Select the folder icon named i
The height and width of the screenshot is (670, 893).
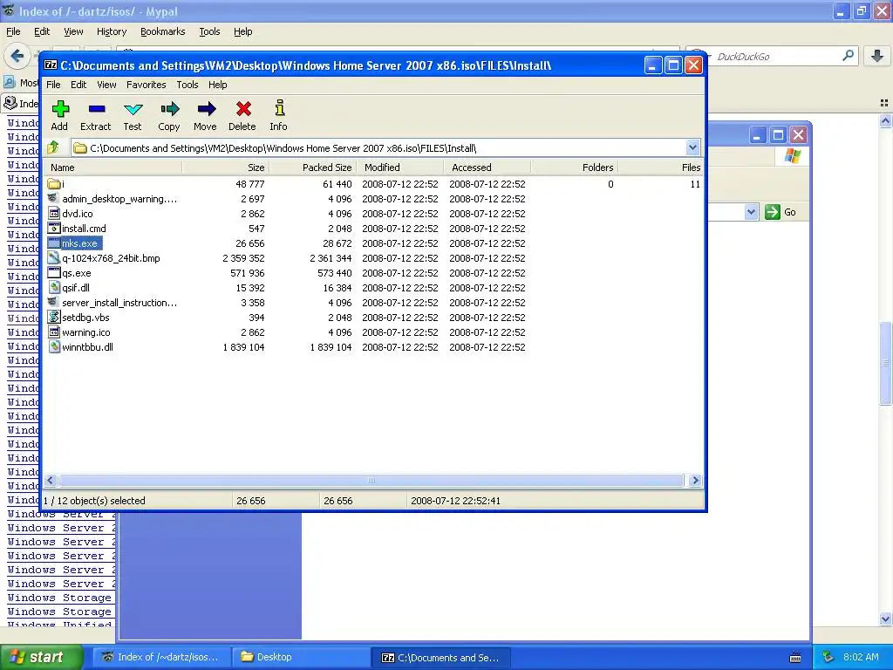coord(54,184)
